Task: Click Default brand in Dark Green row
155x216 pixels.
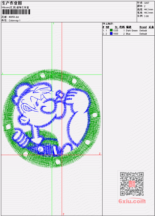Action: coord(143,30)
